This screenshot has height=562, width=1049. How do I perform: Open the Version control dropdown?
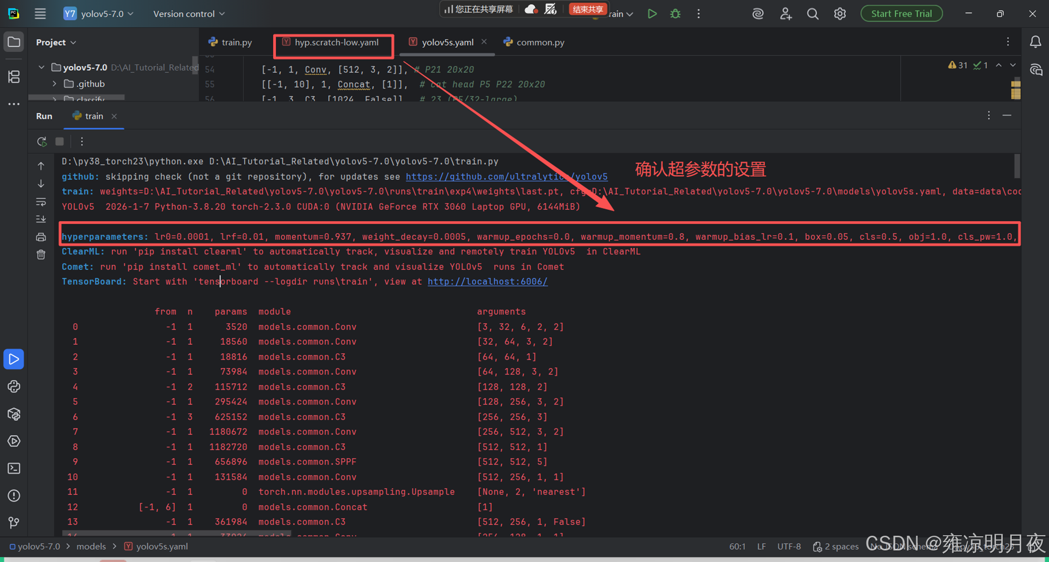(189, 14)
